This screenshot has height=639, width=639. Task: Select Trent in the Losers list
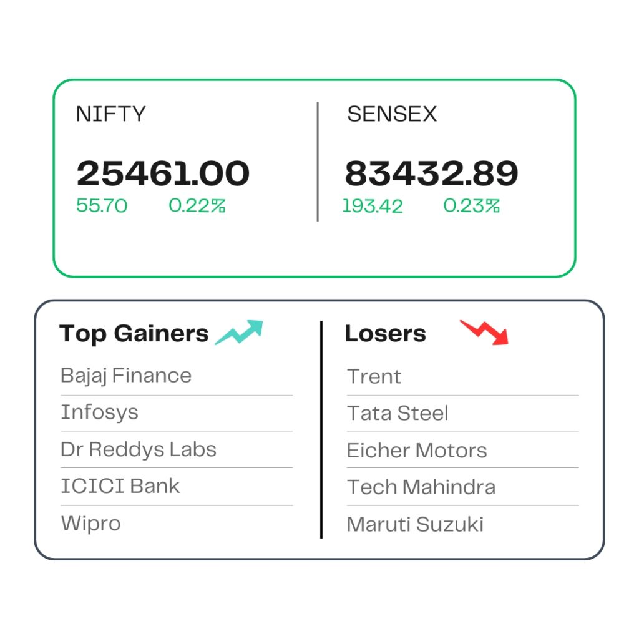pyautogui.click(x=374, y=376)
